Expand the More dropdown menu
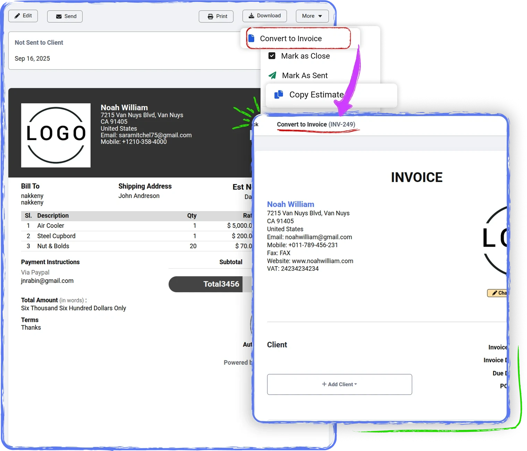Screen dimensions: 527x451 pos(312,16)
